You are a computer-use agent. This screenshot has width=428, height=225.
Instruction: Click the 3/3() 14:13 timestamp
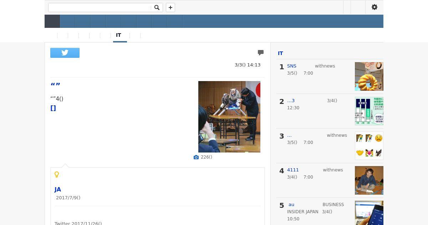click(x=248, y=65)
